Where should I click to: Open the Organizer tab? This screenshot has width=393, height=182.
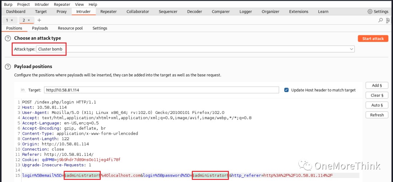(x=270, y=12)
